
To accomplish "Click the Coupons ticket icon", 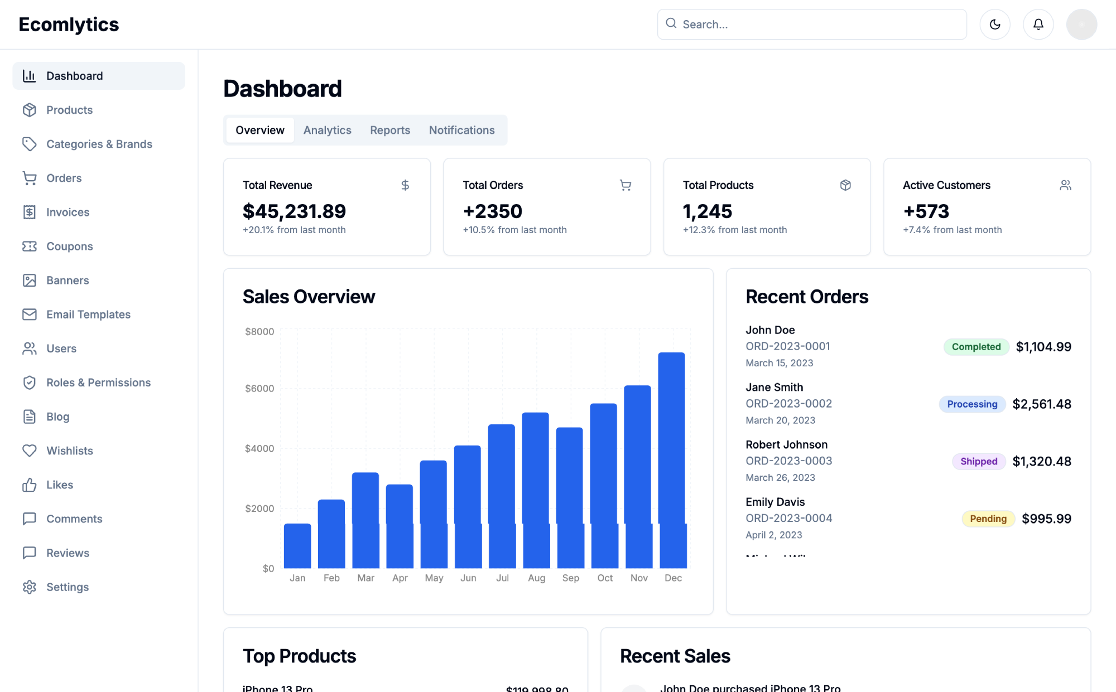I will point(30,246).
